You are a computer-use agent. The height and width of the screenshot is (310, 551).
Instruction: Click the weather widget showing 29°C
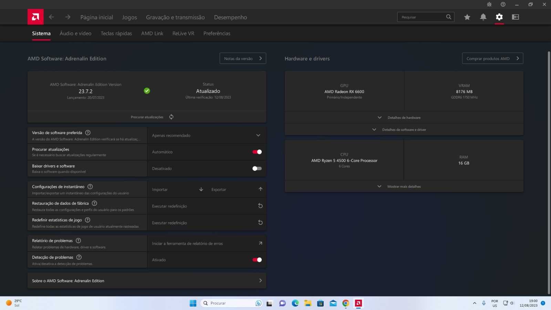pyautogui.click(x=14, y=303)
